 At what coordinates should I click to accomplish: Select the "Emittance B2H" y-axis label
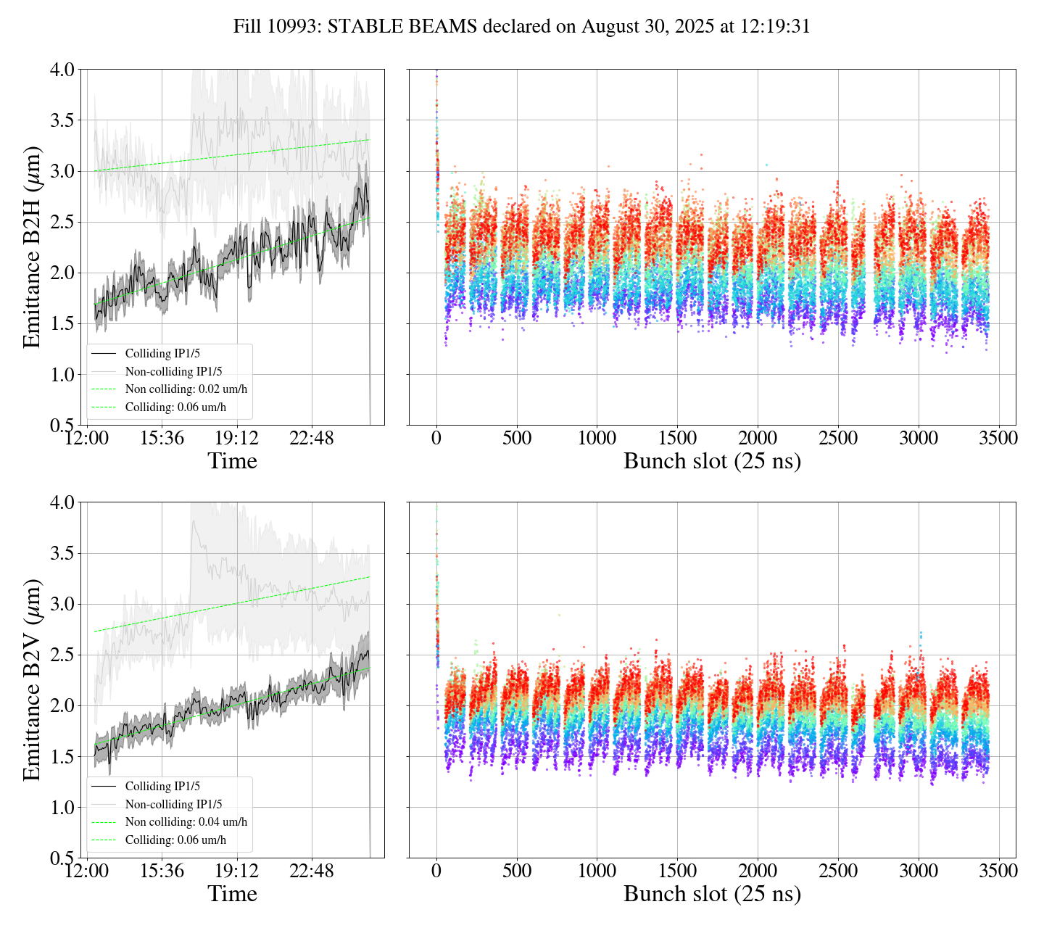coord(32,247)
